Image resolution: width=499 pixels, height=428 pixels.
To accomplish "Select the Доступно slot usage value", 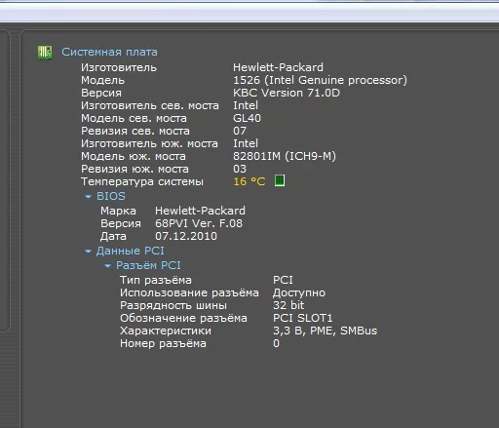I will (299, 292).
